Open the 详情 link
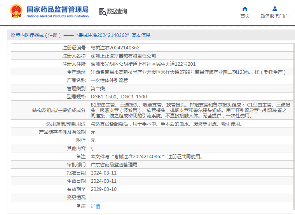 pyautogui.click(x=95, y=206)
